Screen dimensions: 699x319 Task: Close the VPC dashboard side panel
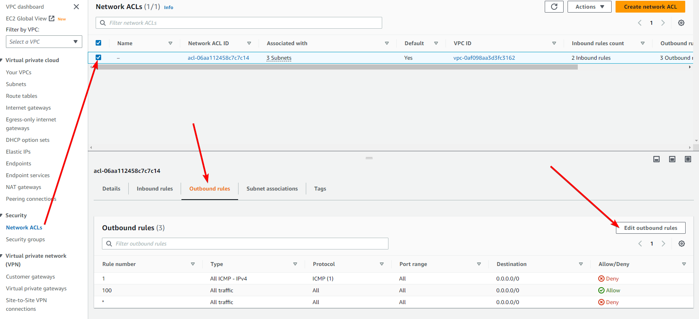(76, 7)
